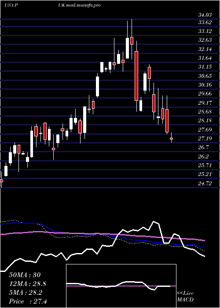Click the 27.19 price axis label
The width and height of the screenshot is (220, 308).
pos(205,139)
